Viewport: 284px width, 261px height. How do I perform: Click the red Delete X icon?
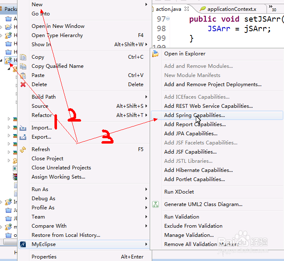(23, 85)
